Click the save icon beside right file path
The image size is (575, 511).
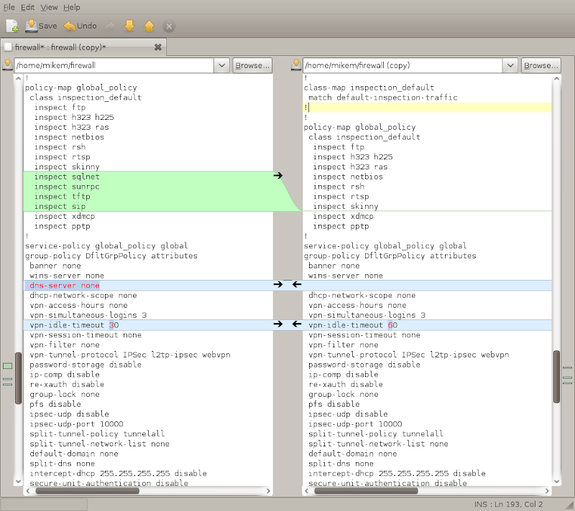pyautogui.click(x=295, y=65)
